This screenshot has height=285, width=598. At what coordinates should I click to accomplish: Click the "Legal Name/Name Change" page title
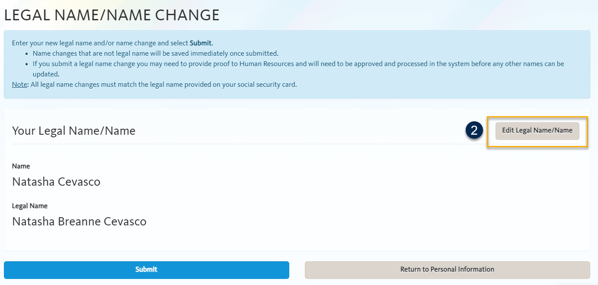[112, 15]
